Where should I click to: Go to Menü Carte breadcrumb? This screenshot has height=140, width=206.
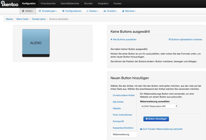(23, 19)
